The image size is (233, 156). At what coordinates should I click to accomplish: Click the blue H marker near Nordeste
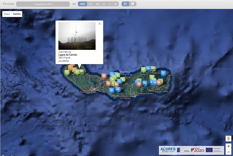click(163, 73)
